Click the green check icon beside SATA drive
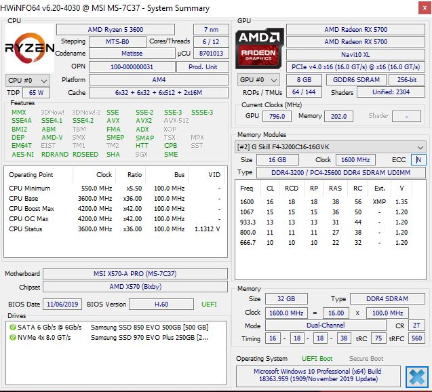Viewport: 432px width, 392px height. coord(12,328)
